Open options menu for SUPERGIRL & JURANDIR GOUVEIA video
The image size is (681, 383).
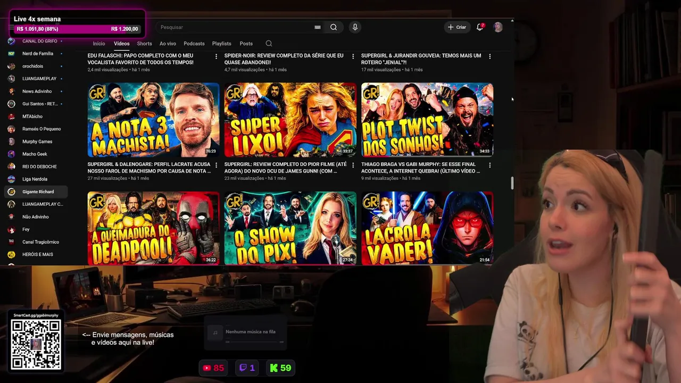pyautogui.click(x=490, y=56)
